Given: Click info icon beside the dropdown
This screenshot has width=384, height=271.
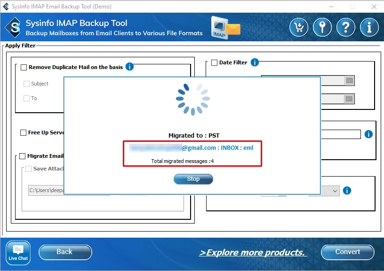Looking at the screenshot, I should tap(347, 190).
